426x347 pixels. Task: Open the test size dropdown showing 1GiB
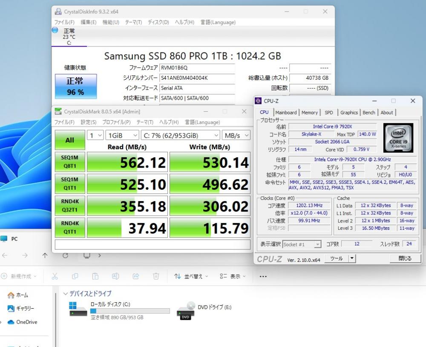point(122,135)
